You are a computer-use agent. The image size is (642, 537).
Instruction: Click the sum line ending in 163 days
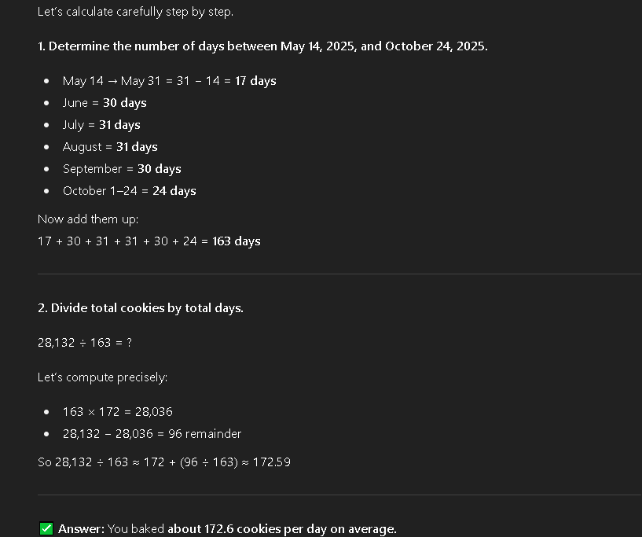coord(149,241)
